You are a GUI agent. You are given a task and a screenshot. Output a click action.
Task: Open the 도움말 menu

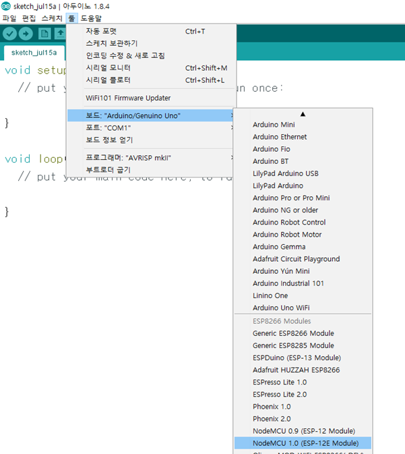coord(91,18)
